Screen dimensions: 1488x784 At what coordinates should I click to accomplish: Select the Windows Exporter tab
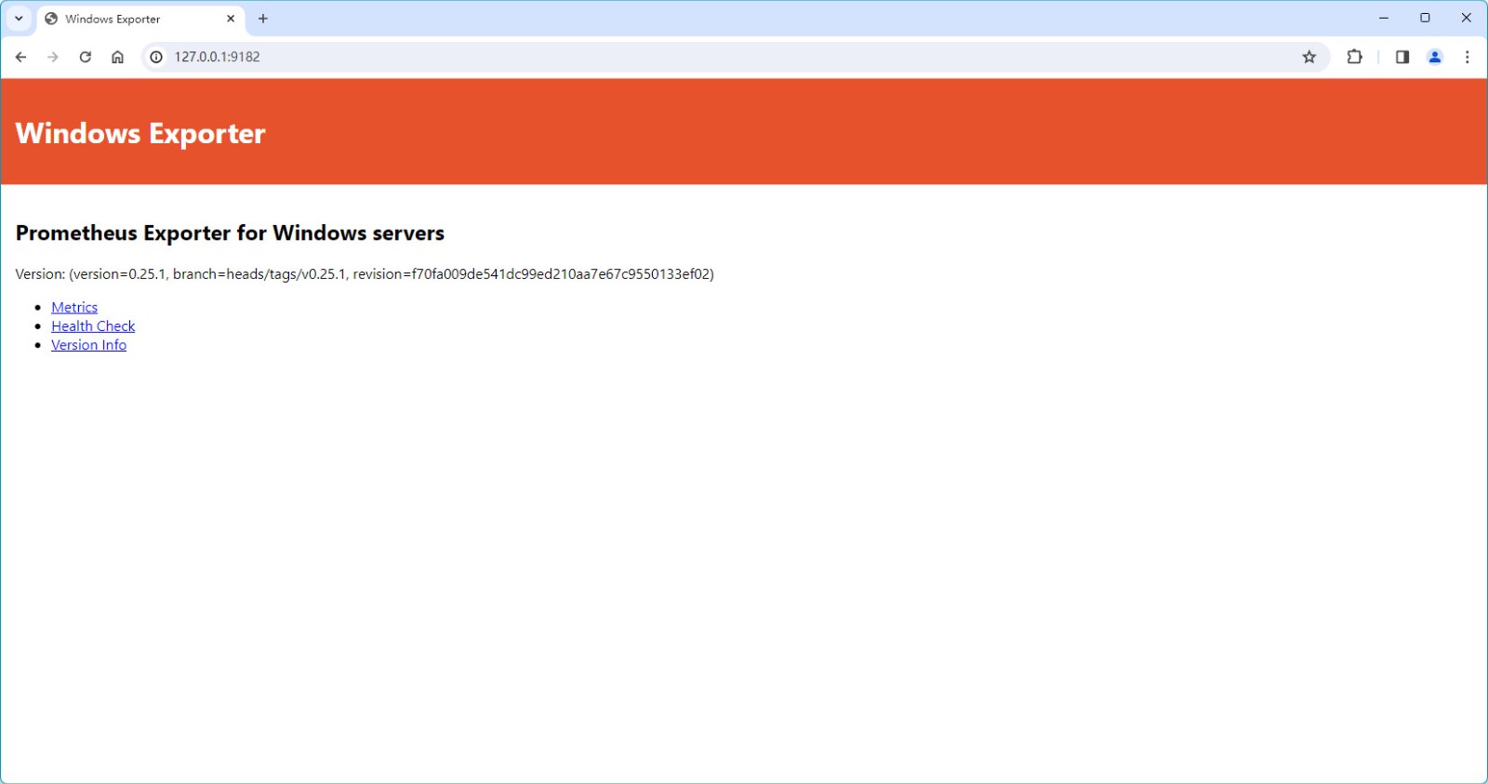pyautogui.click(x=130, y=19)
